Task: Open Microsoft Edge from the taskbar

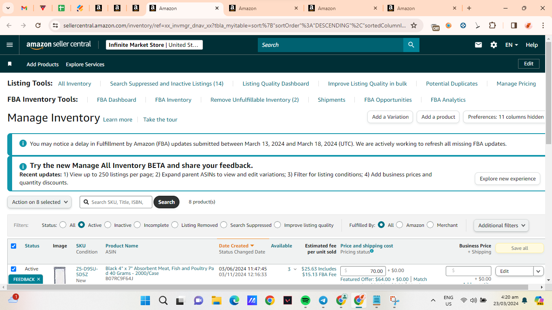Action: tap(234, 300)
